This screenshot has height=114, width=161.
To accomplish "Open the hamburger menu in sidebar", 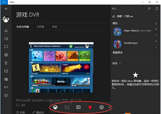I will [6, 9].
